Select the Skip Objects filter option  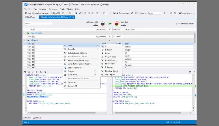(x=111, y=74)
